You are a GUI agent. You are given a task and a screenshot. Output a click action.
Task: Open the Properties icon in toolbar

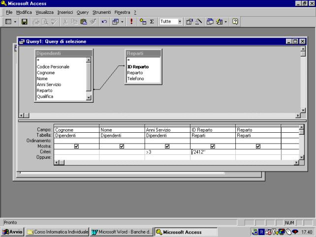click(x=190, y=22)
